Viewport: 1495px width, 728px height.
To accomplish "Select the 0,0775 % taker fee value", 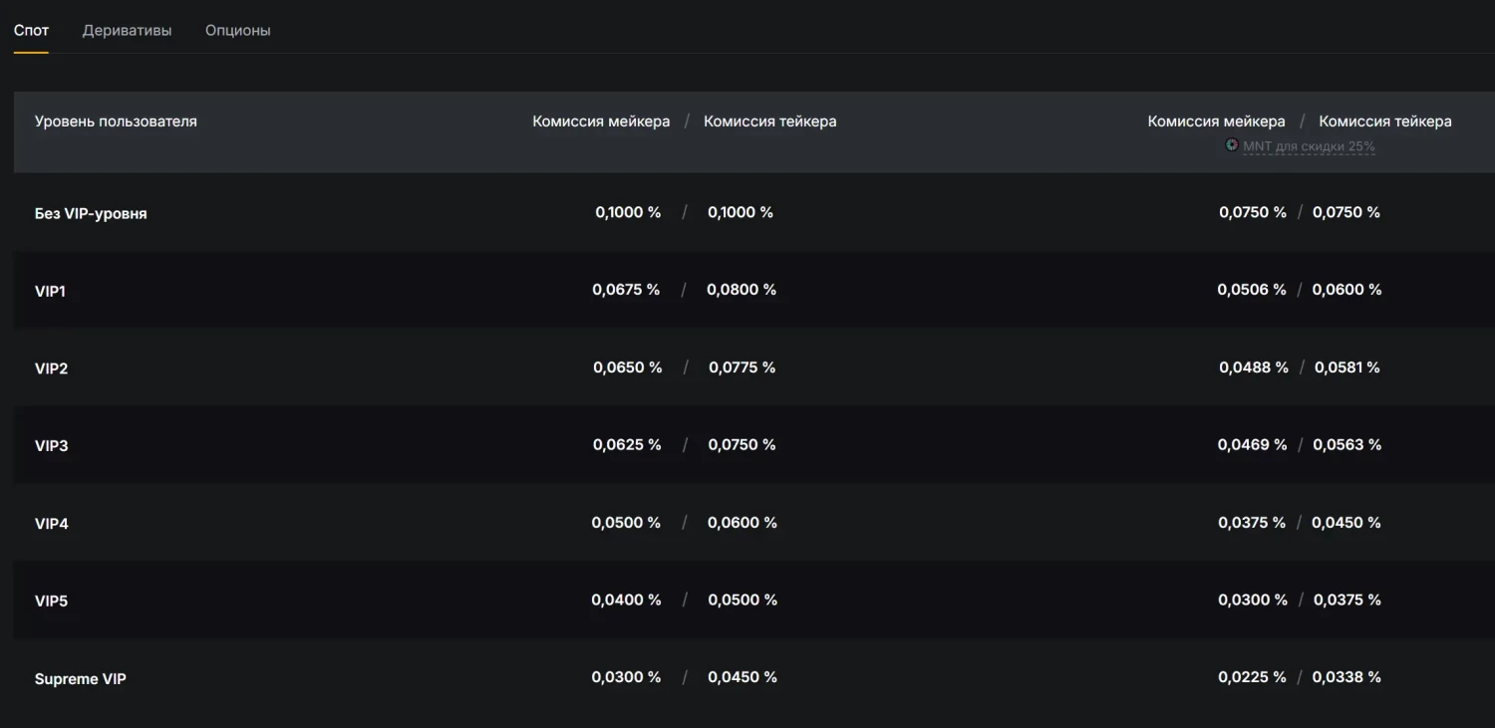I will (742, 367).
